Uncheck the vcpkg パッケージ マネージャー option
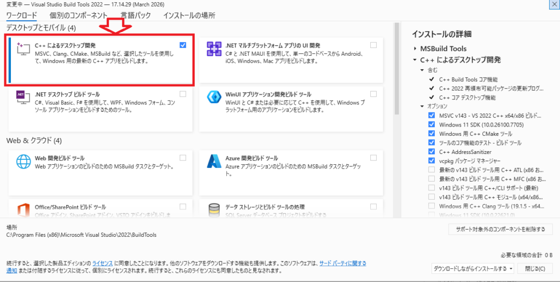Viewport: 560px width, 282px height. point(432,161)
